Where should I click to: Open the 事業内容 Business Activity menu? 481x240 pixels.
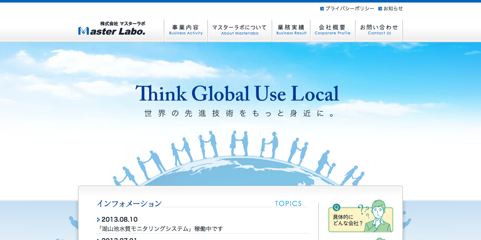click(186, 30)
